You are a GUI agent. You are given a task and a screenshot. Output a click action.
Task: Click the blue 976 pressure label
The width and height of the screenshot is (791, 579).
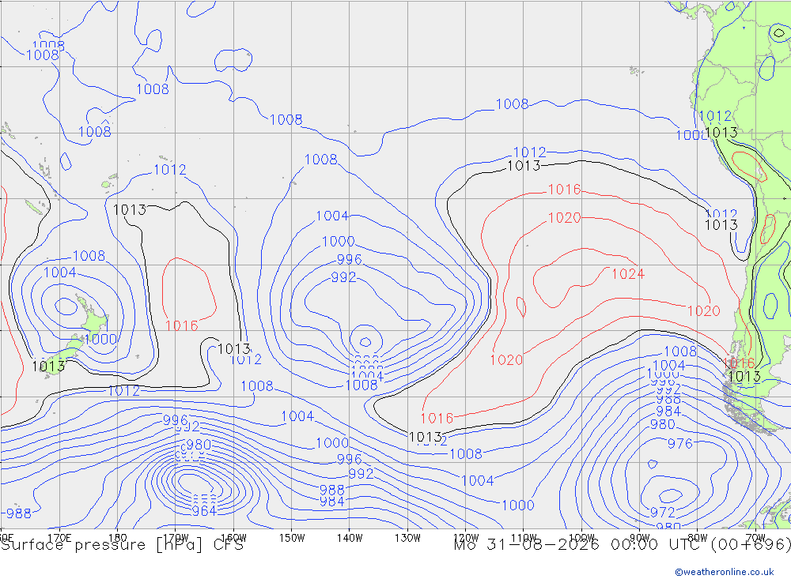680,443
